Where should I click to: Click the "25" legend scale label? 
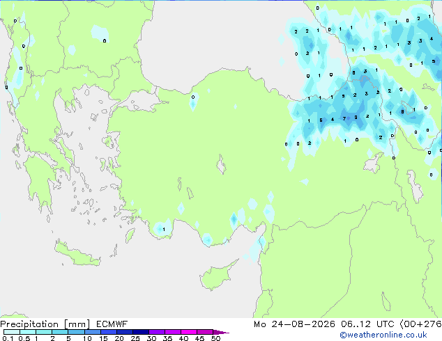[135, 338]
